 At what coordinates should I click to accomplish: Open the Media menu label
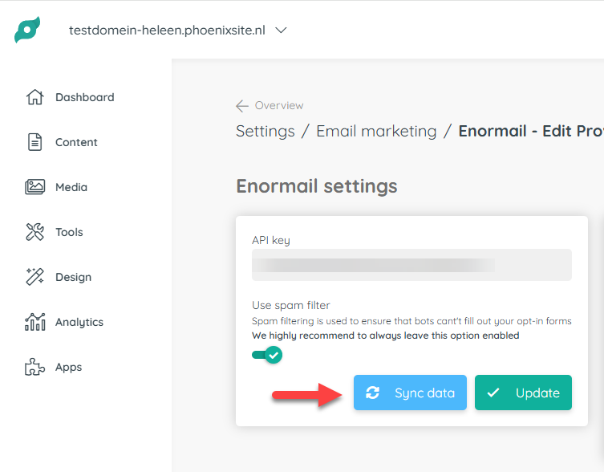[71, 187]
